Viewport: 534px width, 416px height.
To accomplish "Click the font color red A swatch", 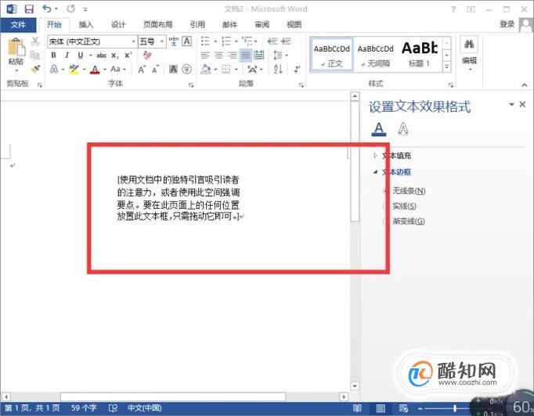I will (x=95, y=70).
